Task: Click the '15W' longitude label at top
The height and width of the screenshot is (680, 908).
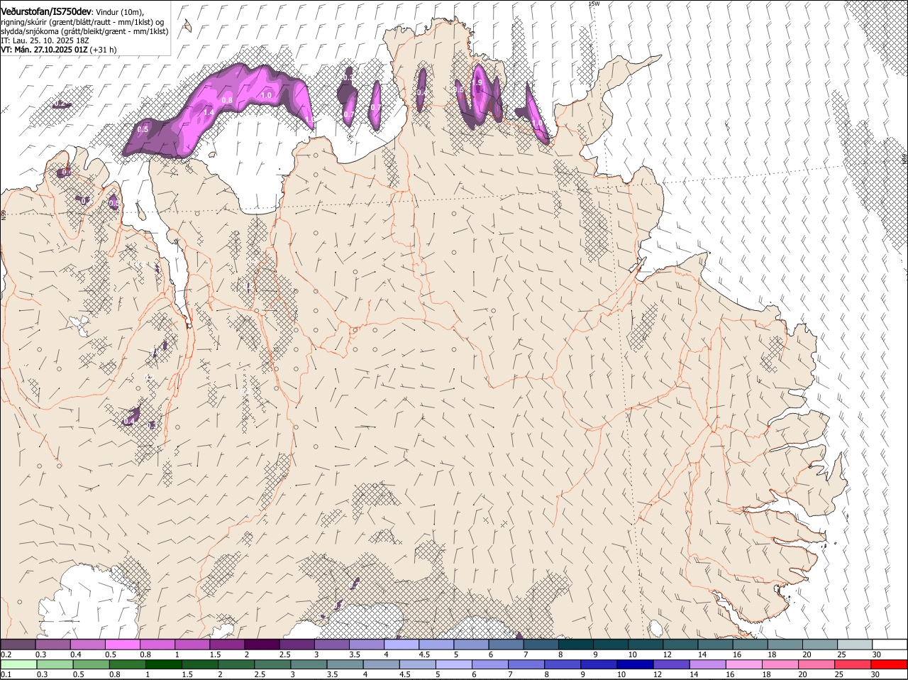Action: tap(594, 4)
